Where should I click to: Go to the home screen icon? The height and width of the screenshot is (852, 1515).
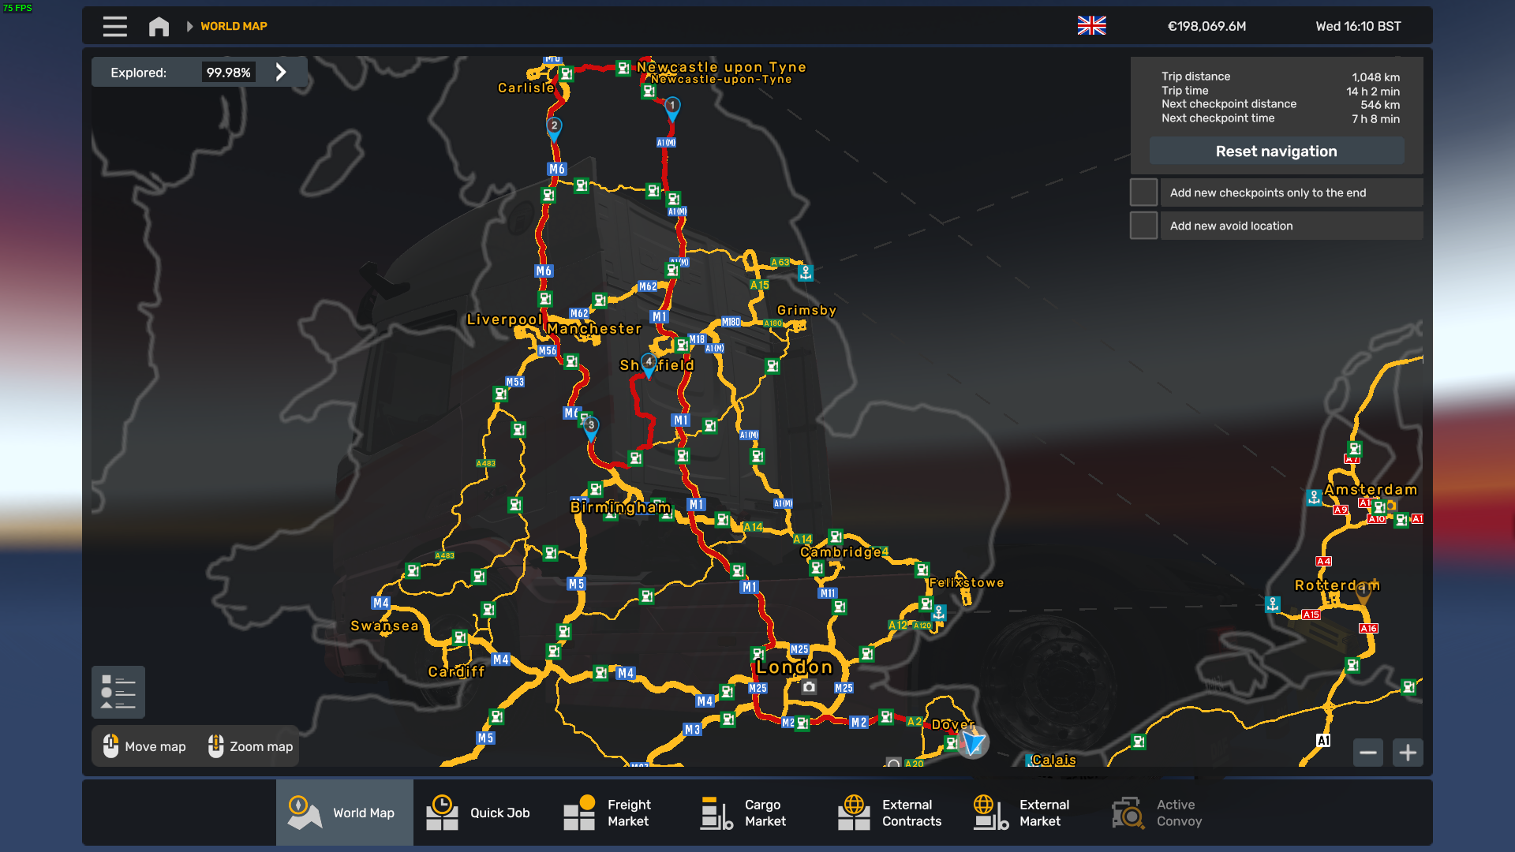[159, 27]
